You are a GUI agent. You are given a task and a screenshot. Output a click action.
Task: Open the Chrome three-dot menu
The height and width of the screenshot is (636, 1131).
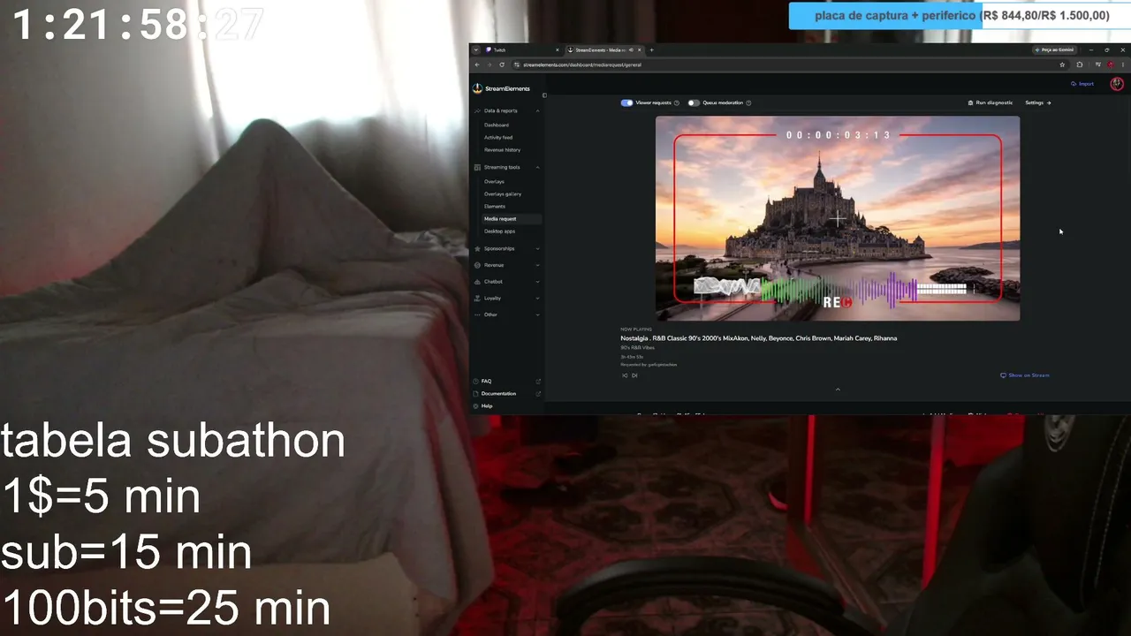coord(1123,64)
